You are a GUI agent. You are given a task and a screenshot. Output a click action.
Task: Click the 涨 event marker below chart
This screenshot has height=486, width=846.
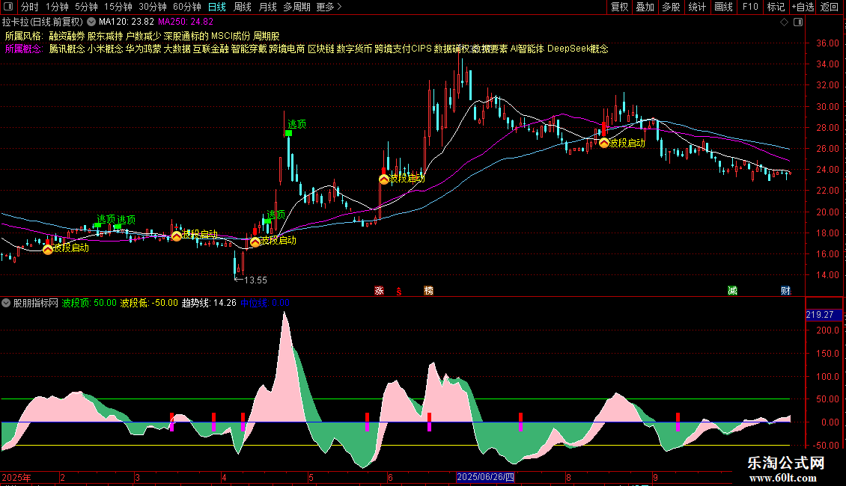380,290
